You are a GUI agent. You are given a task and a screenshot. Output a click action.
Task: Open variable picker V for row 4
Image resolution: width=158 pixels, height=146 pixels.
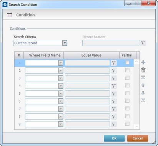click(x=114, y=86)
